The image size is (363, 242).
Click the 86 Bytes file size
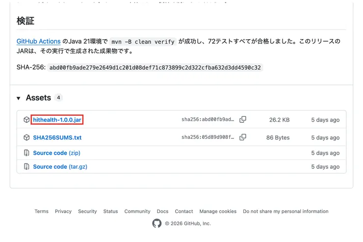(278, 137)
